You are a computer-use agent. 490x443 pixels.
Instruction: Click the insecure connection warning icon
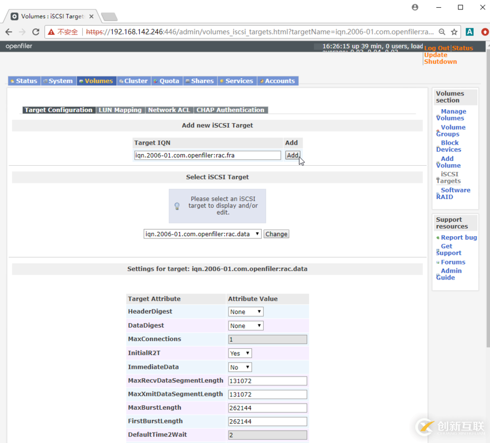pos(52,32)
